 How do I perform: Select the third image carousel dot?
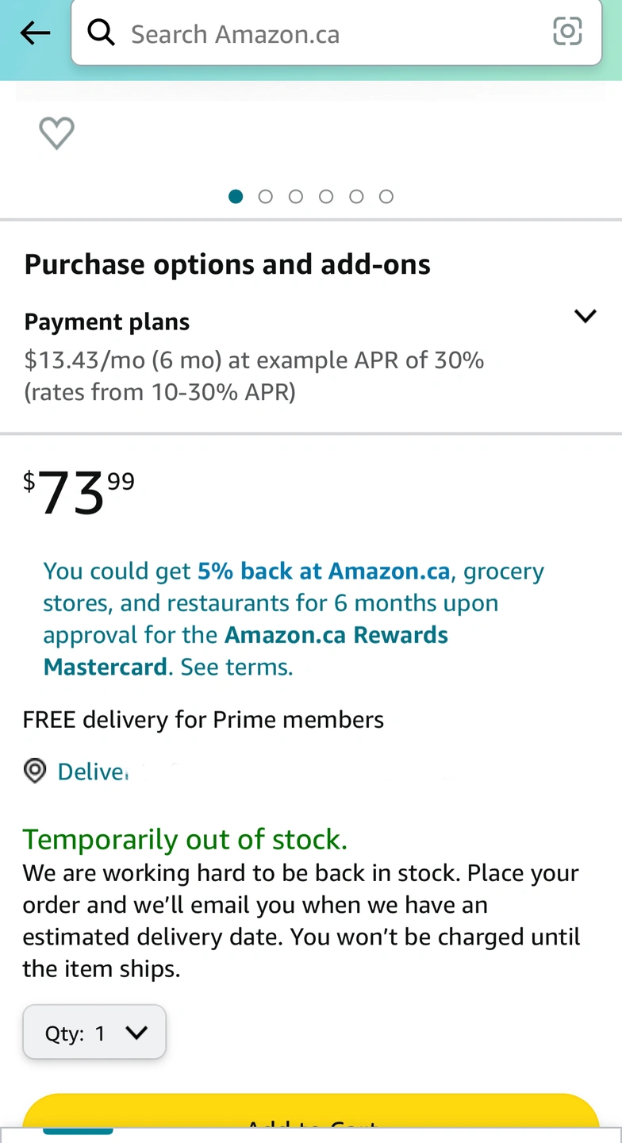(296, 196)
